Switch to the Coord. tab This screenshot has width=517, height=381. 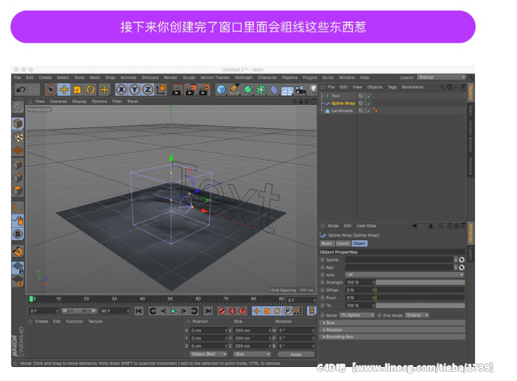343,243
